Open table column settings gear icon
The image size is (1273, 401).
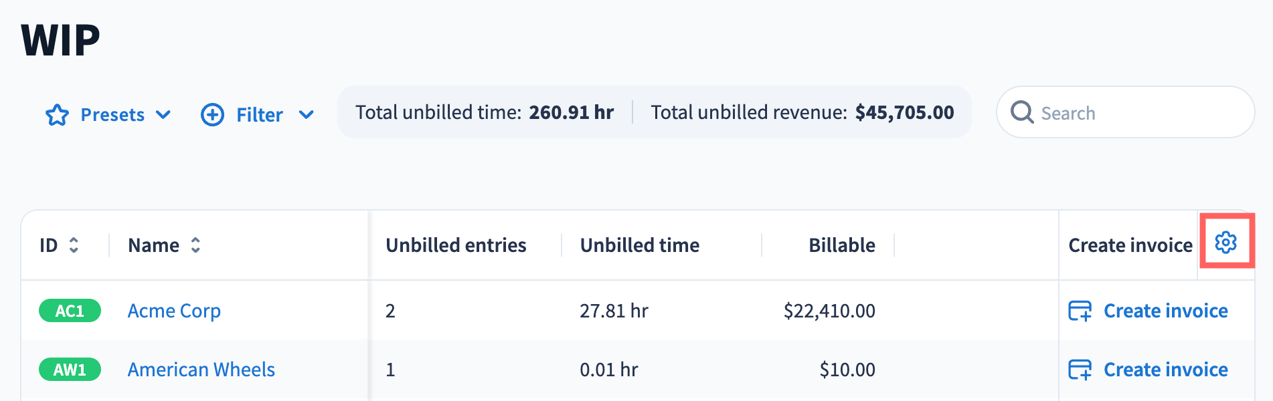tap(1225, 242)
